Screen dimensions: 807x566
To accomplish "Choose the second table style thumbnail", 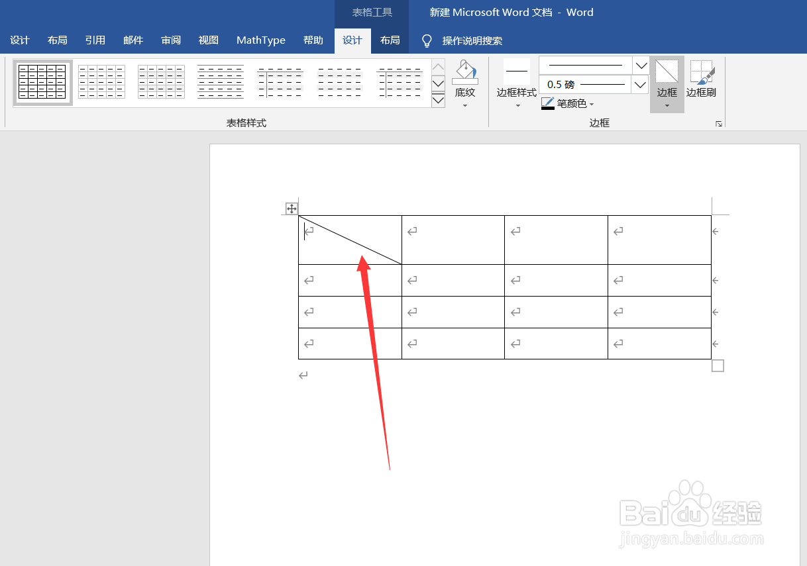I will click(x=101, y=82).
